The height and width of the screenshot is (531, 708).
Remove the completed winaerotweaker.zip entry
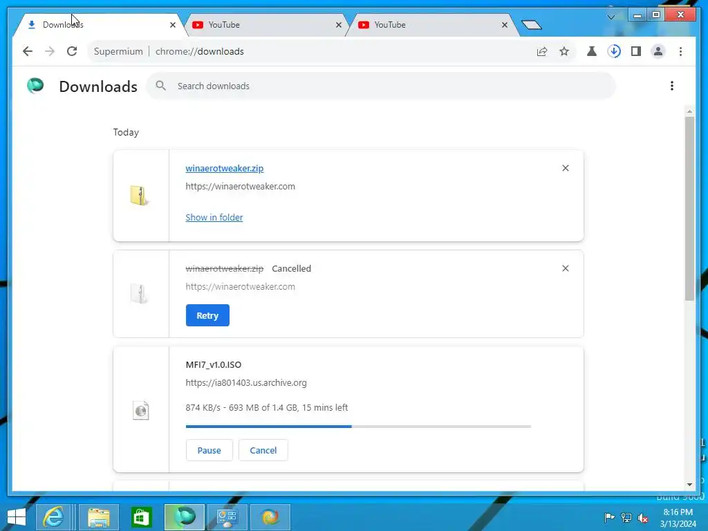(x=566, y=168)
